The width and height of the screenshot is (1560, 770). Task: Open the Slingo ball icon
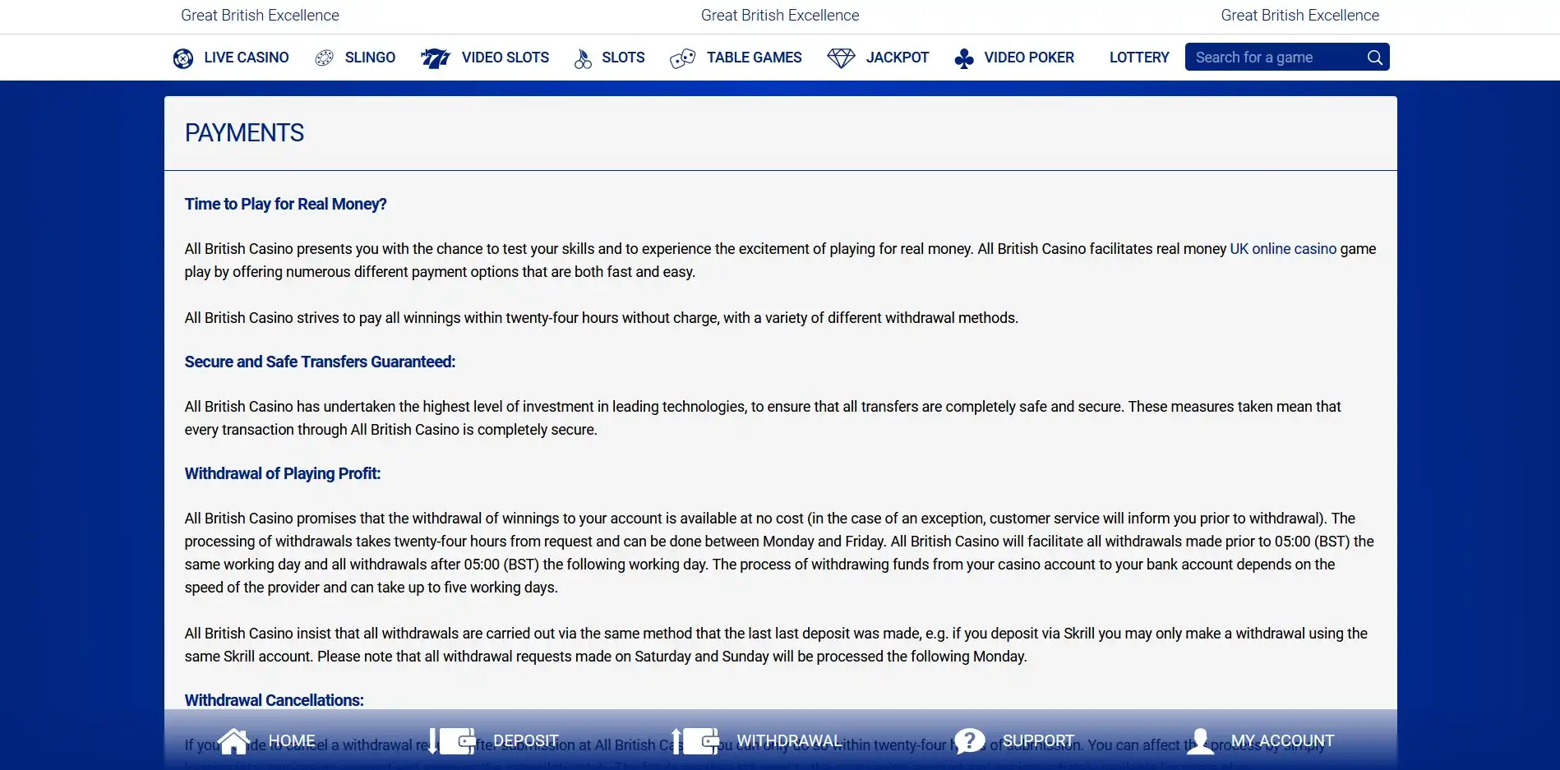pyautogui.click(x=325, y=58)
